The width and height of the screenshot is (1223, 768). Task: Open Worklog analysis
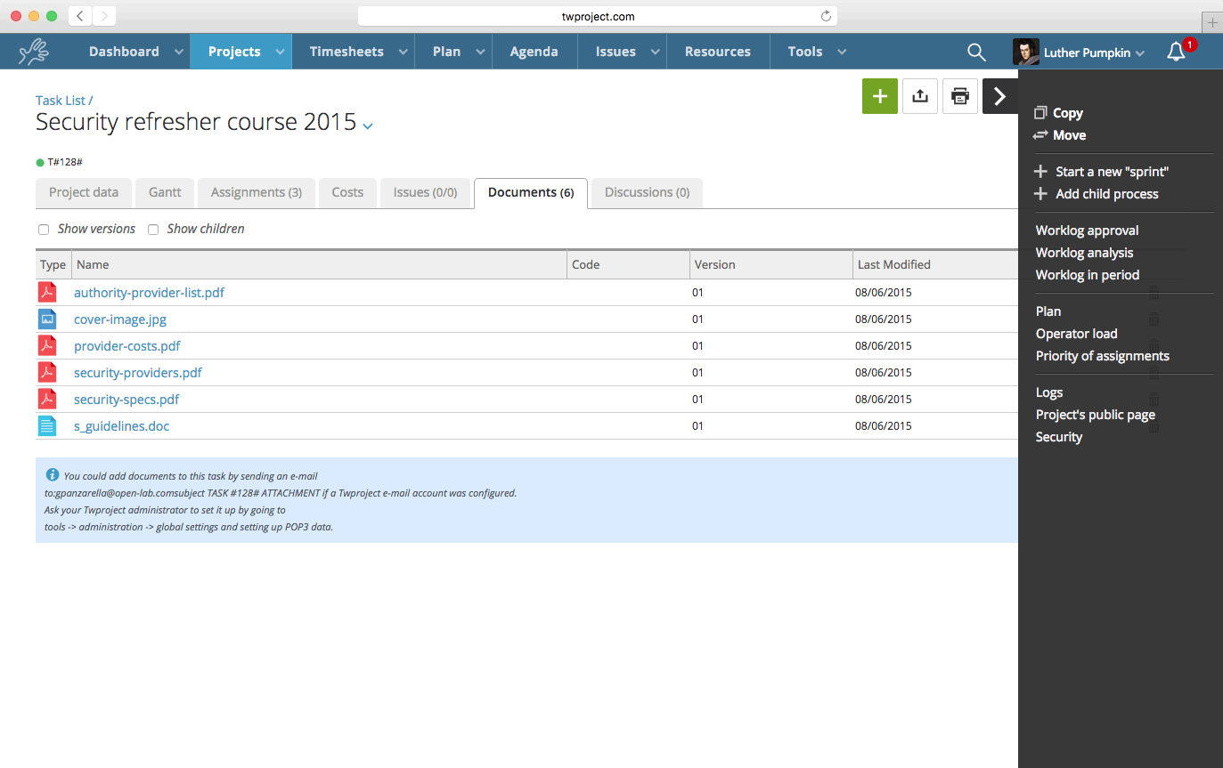pos(1084,253)
